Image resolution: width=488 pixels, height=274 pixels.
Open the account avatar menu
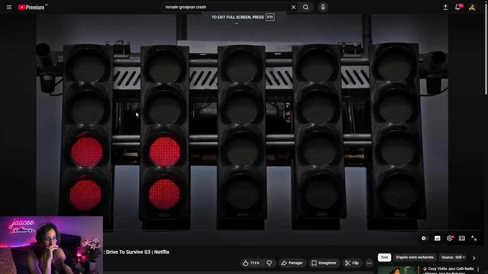click(472, 7)
